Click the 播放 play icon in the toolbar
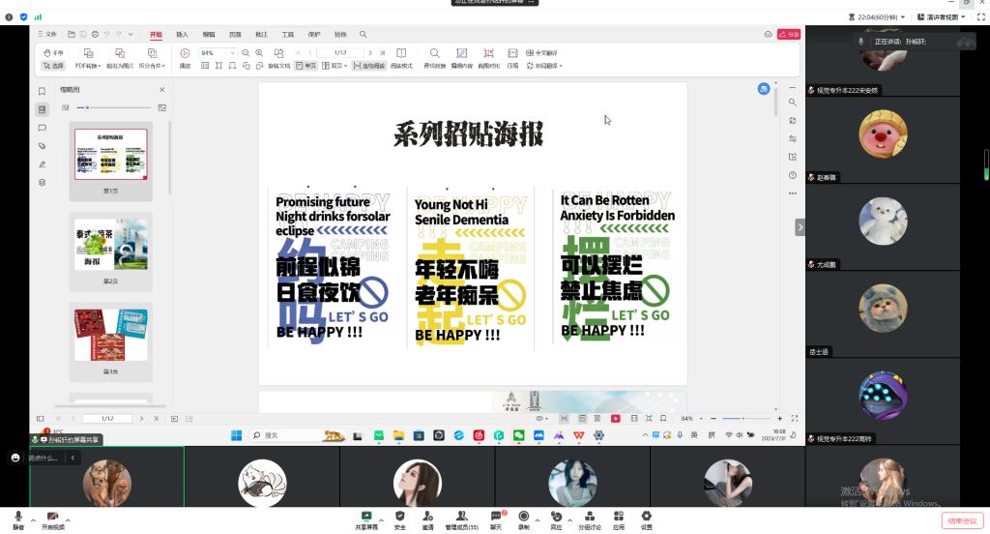Image resolution: width=990 pixels, height=534 pixels. click(x=185, y=53)
